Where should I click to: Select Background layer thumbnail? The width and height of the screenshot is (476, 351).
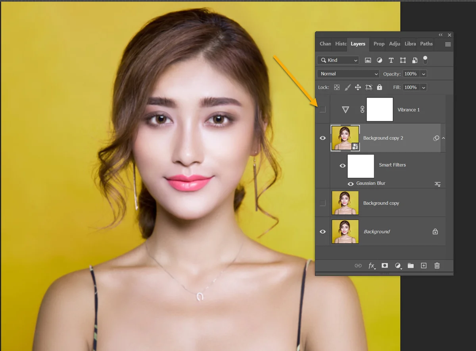coord(345,232)
